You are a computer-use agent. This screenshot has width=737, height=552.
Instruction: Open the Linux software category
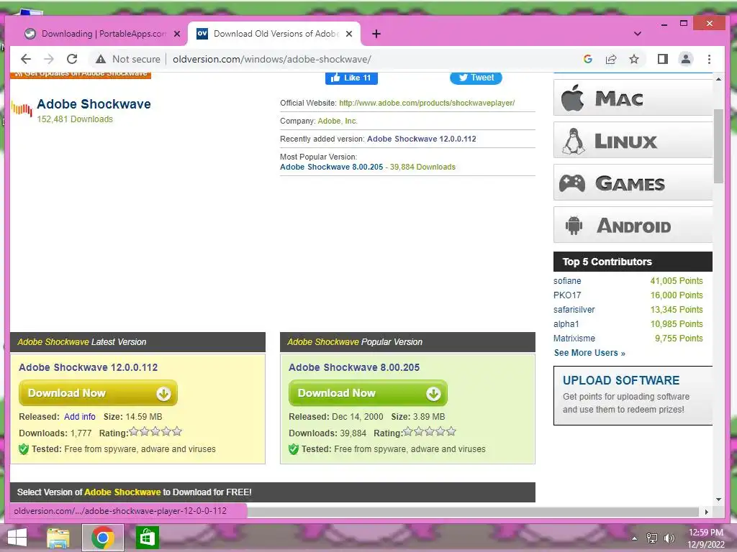pyautogui.click(x=633, y=140)
